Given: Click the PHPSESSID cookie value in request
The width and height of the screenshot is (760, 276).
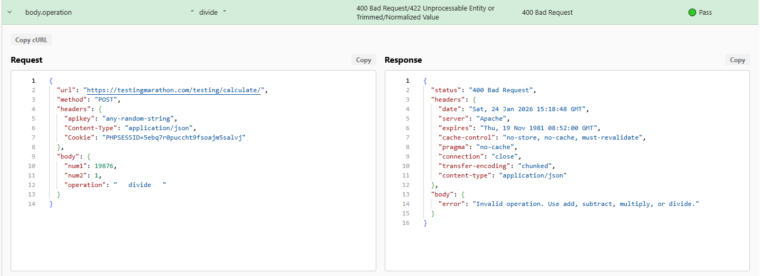Looking at the screenshot, I should [174, 137].
